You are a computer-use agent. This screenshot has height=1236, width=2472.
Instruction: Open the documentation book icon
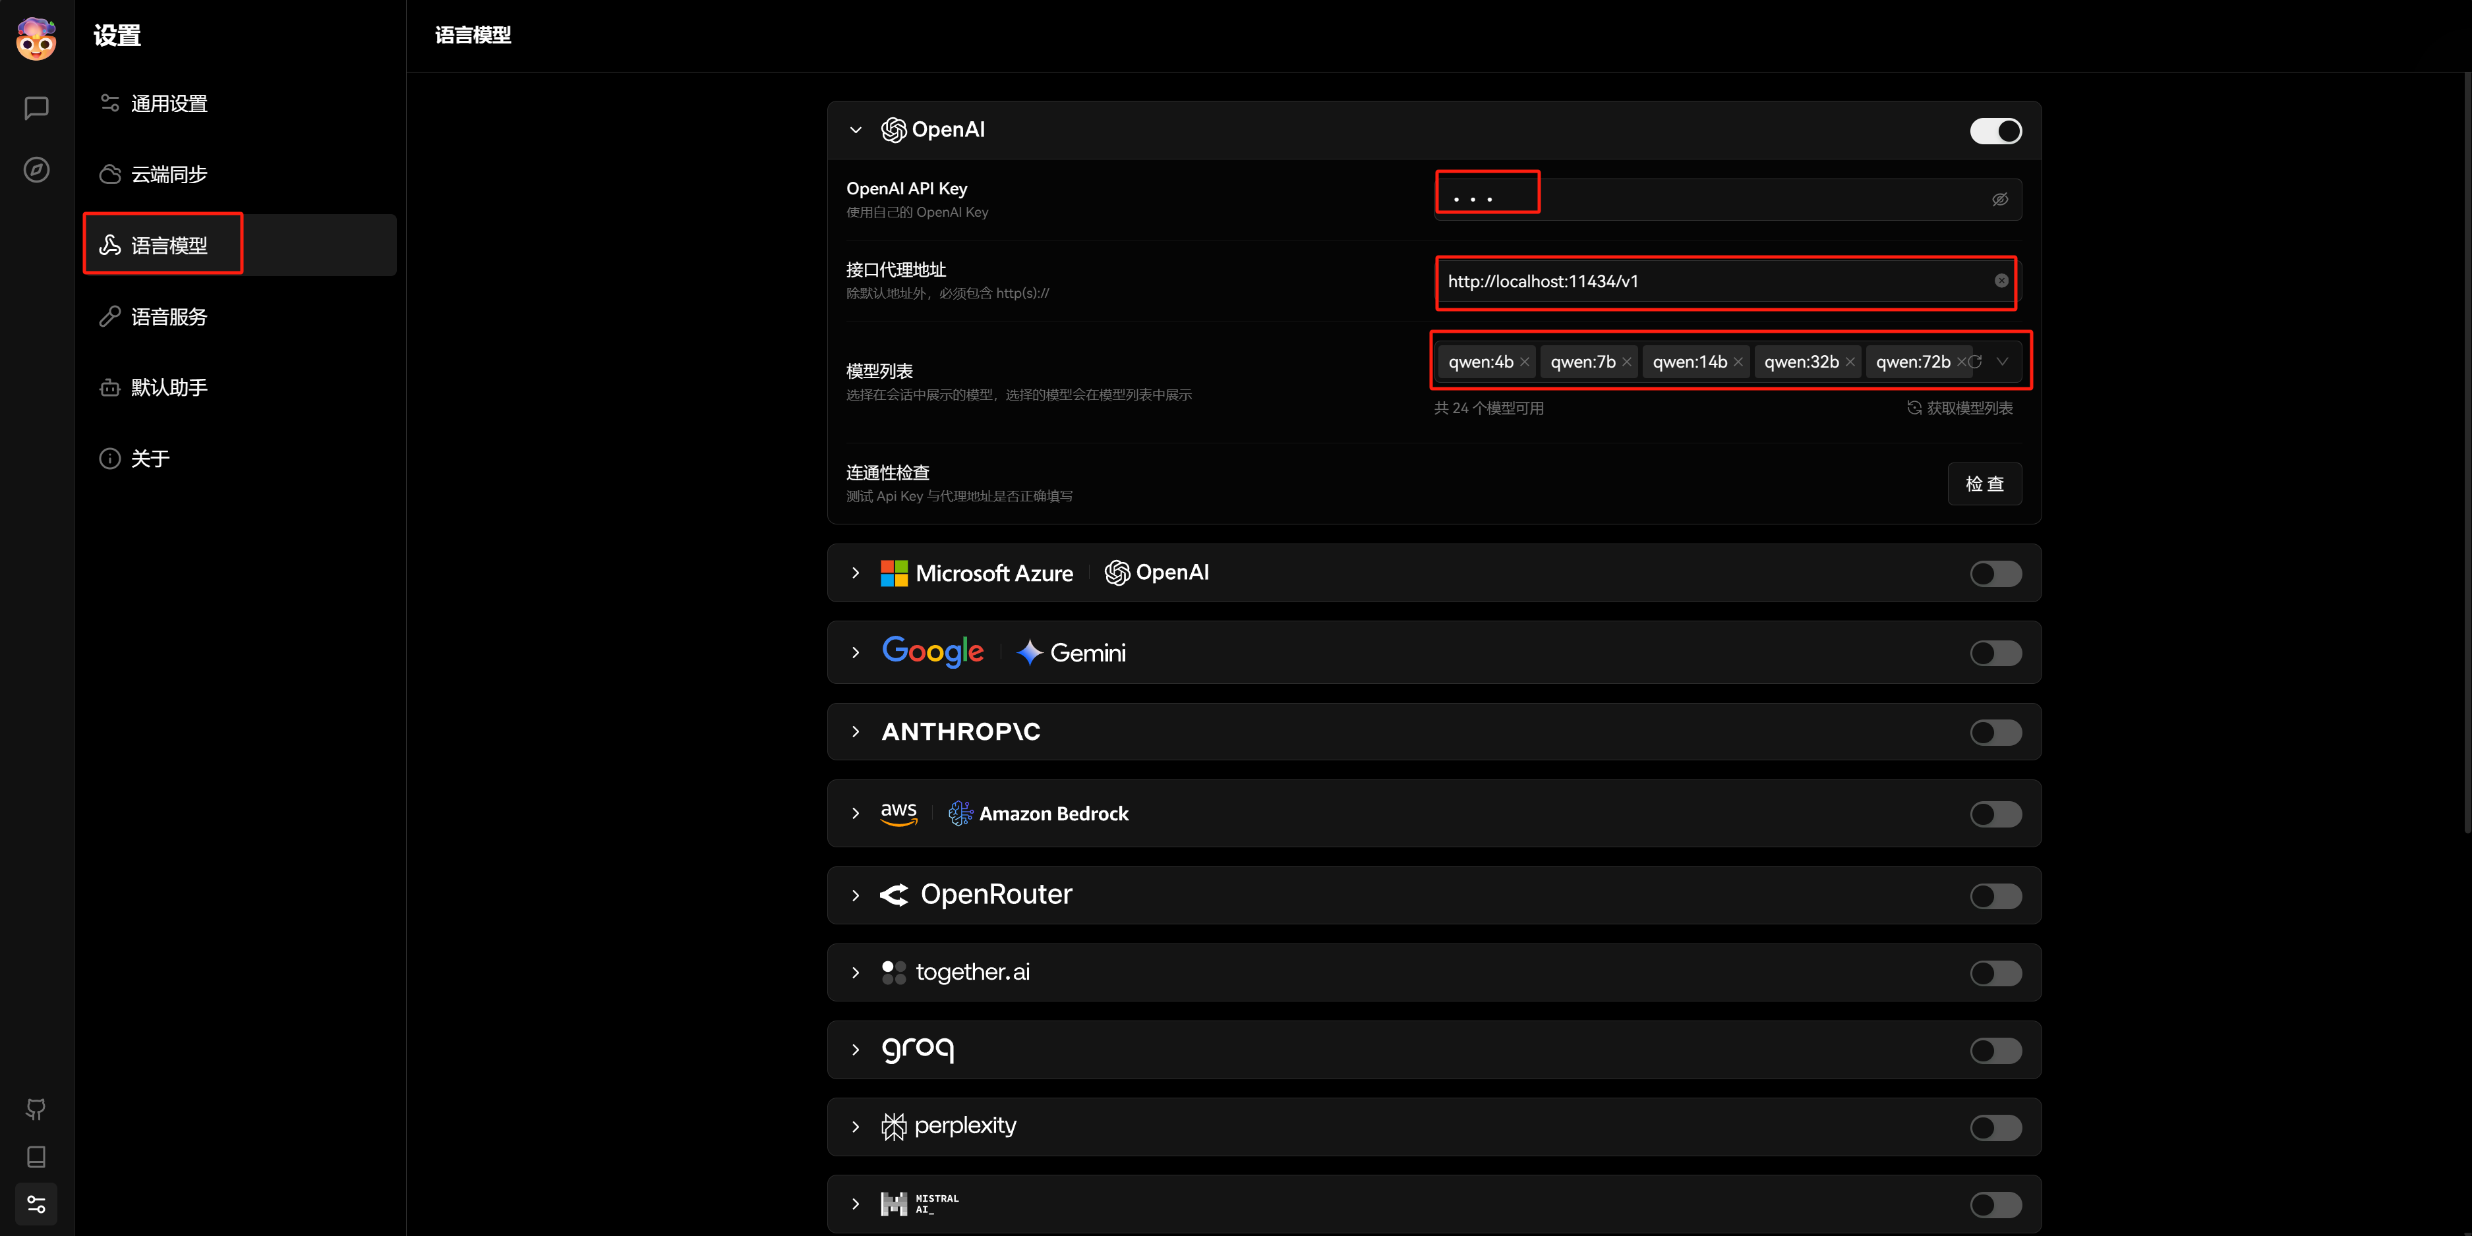tap(36, 1158)
